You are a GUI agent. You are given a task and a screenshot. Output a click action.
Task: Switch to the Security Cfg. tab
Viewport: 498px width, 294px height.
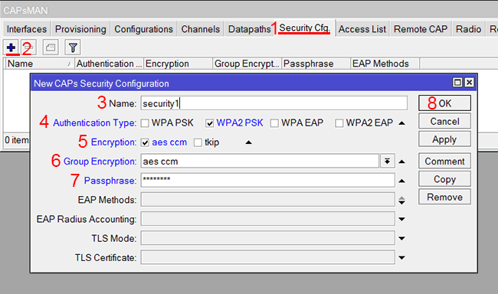click(x=305, y=28)
